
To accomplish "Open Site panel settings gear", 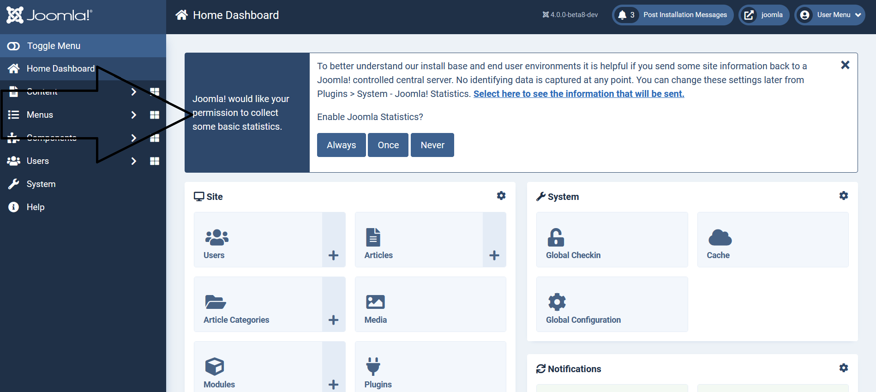I will (x=501, y=196).
